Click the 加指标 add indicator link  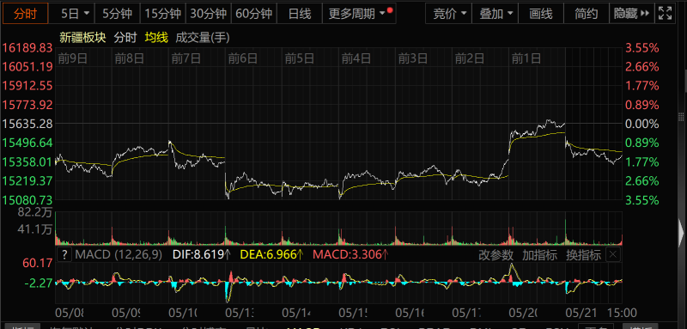539,254
